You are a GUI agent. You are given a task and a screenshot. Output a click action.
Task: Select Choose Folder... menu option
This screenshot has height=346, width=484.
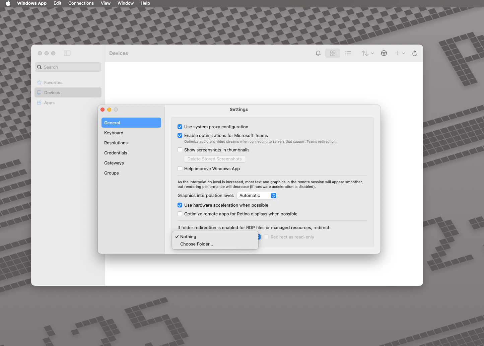pos(215,244)
